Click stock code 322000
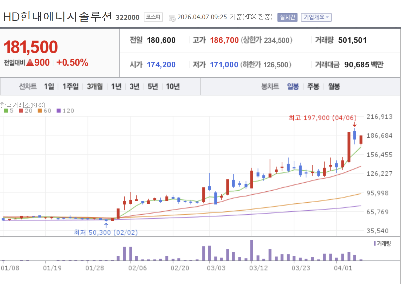 (127, 17)
